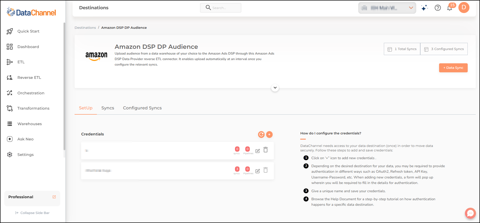Edit the credential with 3 syncs
Viewport: 480px width, 223px height.
click(x=258, y=171)
